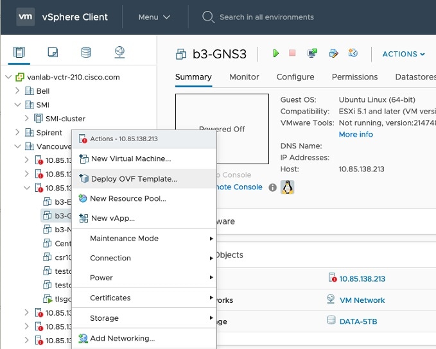This screenshot has height=349, width=436.
Task: Select the tlsg VM tree item
Action: 57,299
